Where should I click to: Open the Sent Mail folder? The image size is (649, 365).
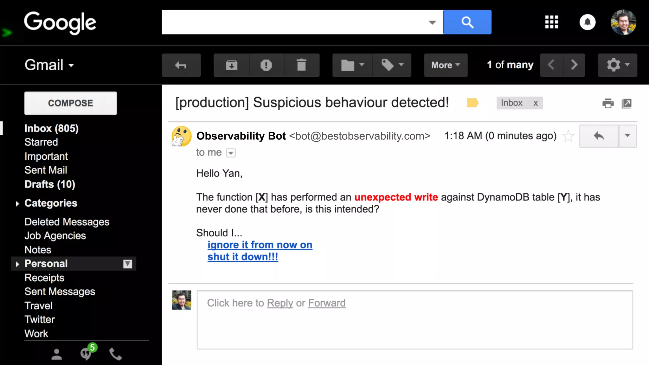click(46, 170)
